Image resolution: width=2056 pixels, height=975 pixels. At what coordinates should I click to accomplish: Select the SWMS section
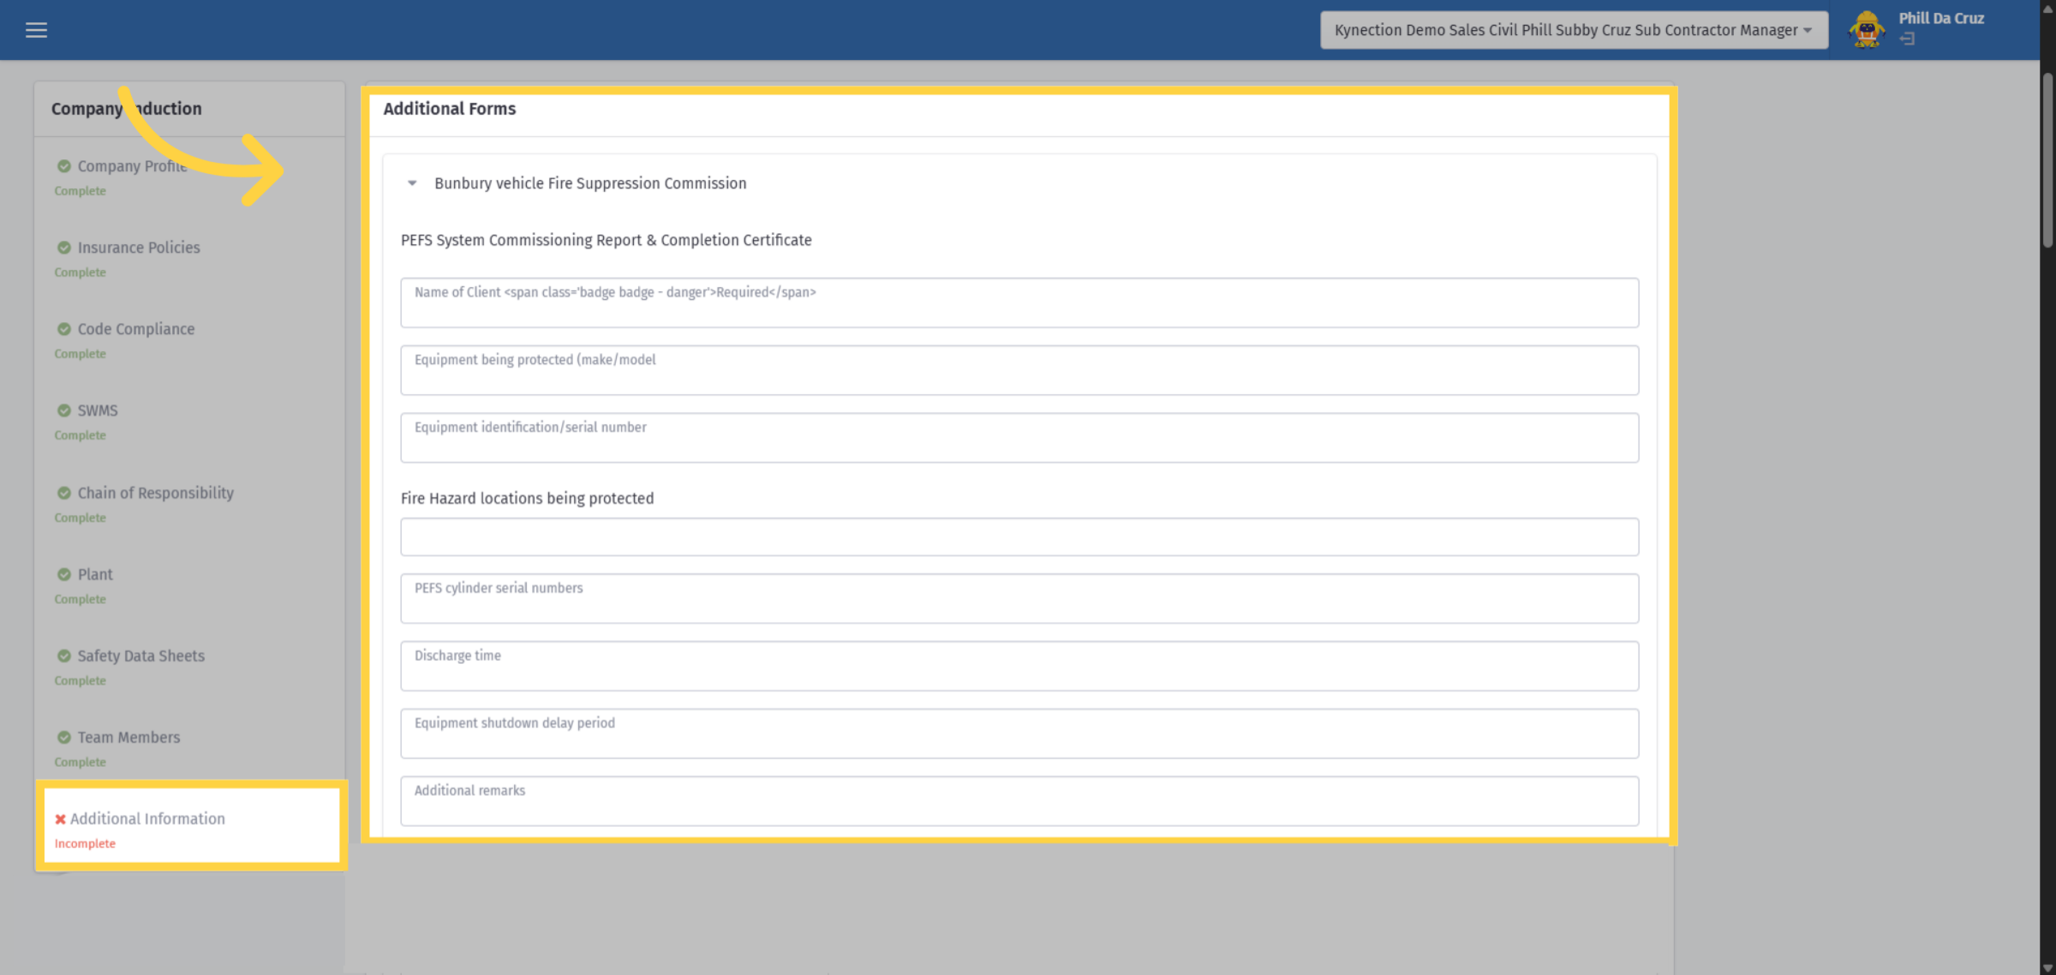coord(98,410)
